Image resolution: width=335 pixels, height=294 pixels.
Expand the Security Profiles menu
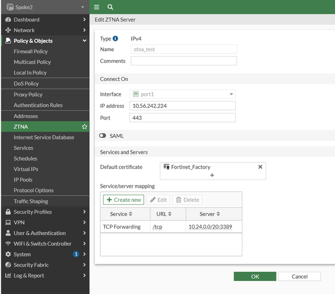pos(45,212)
